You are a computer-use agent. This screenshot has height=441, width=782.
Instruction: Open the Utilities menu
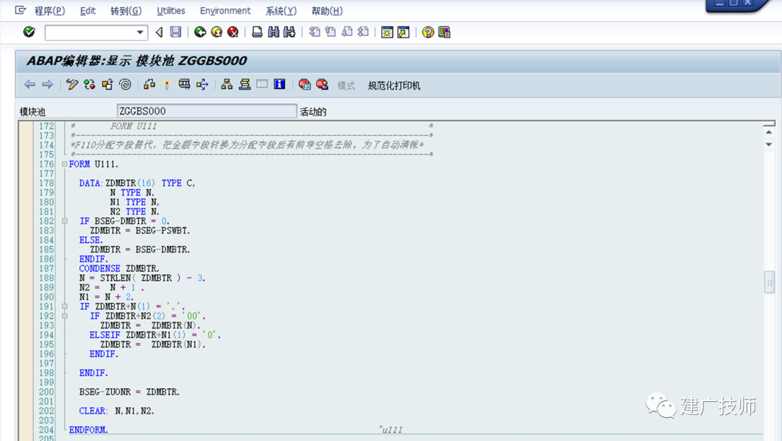click(x=171, y=11)
